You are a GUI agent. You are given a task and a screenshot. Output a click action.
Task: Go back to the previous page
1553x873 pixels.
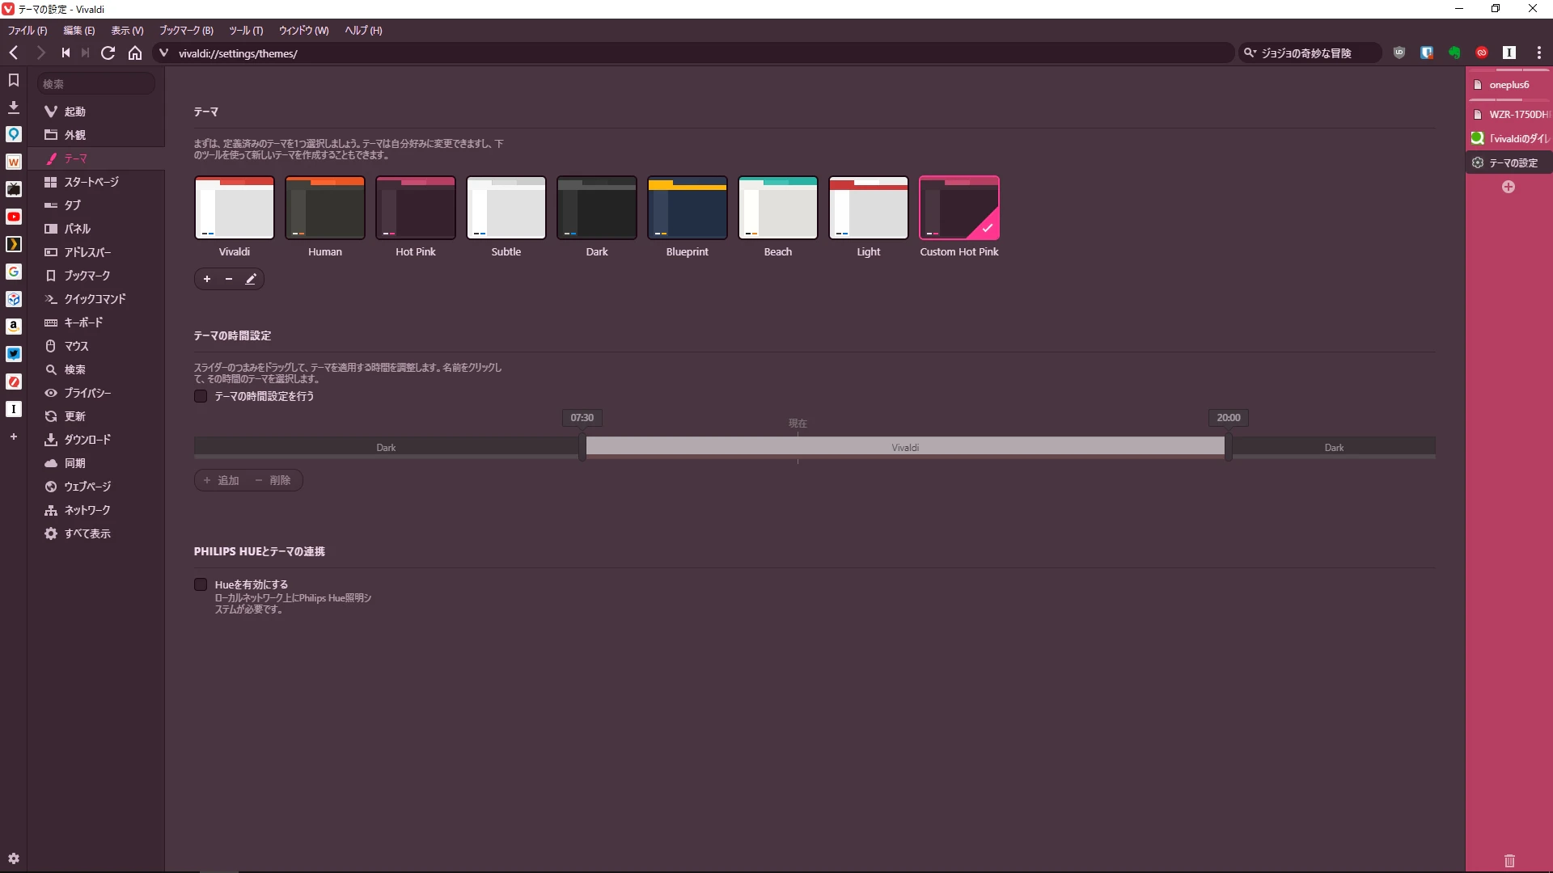14,53
